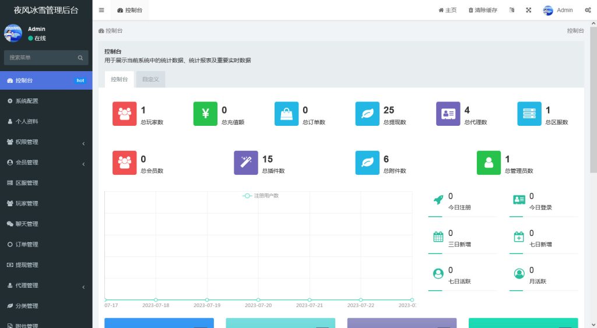
Task: Click the shopping bag 总订单数 icon
Action: point(286,114)
